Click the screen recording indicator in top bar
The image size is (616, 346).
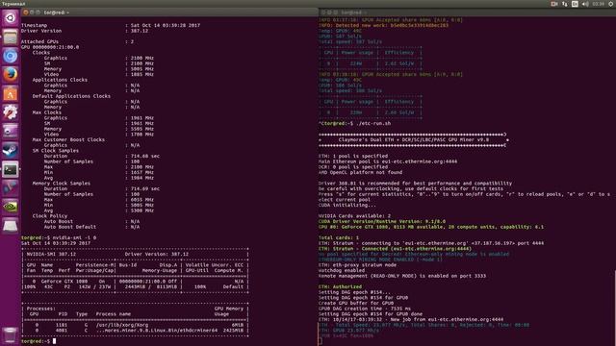[x=554, y=4]
